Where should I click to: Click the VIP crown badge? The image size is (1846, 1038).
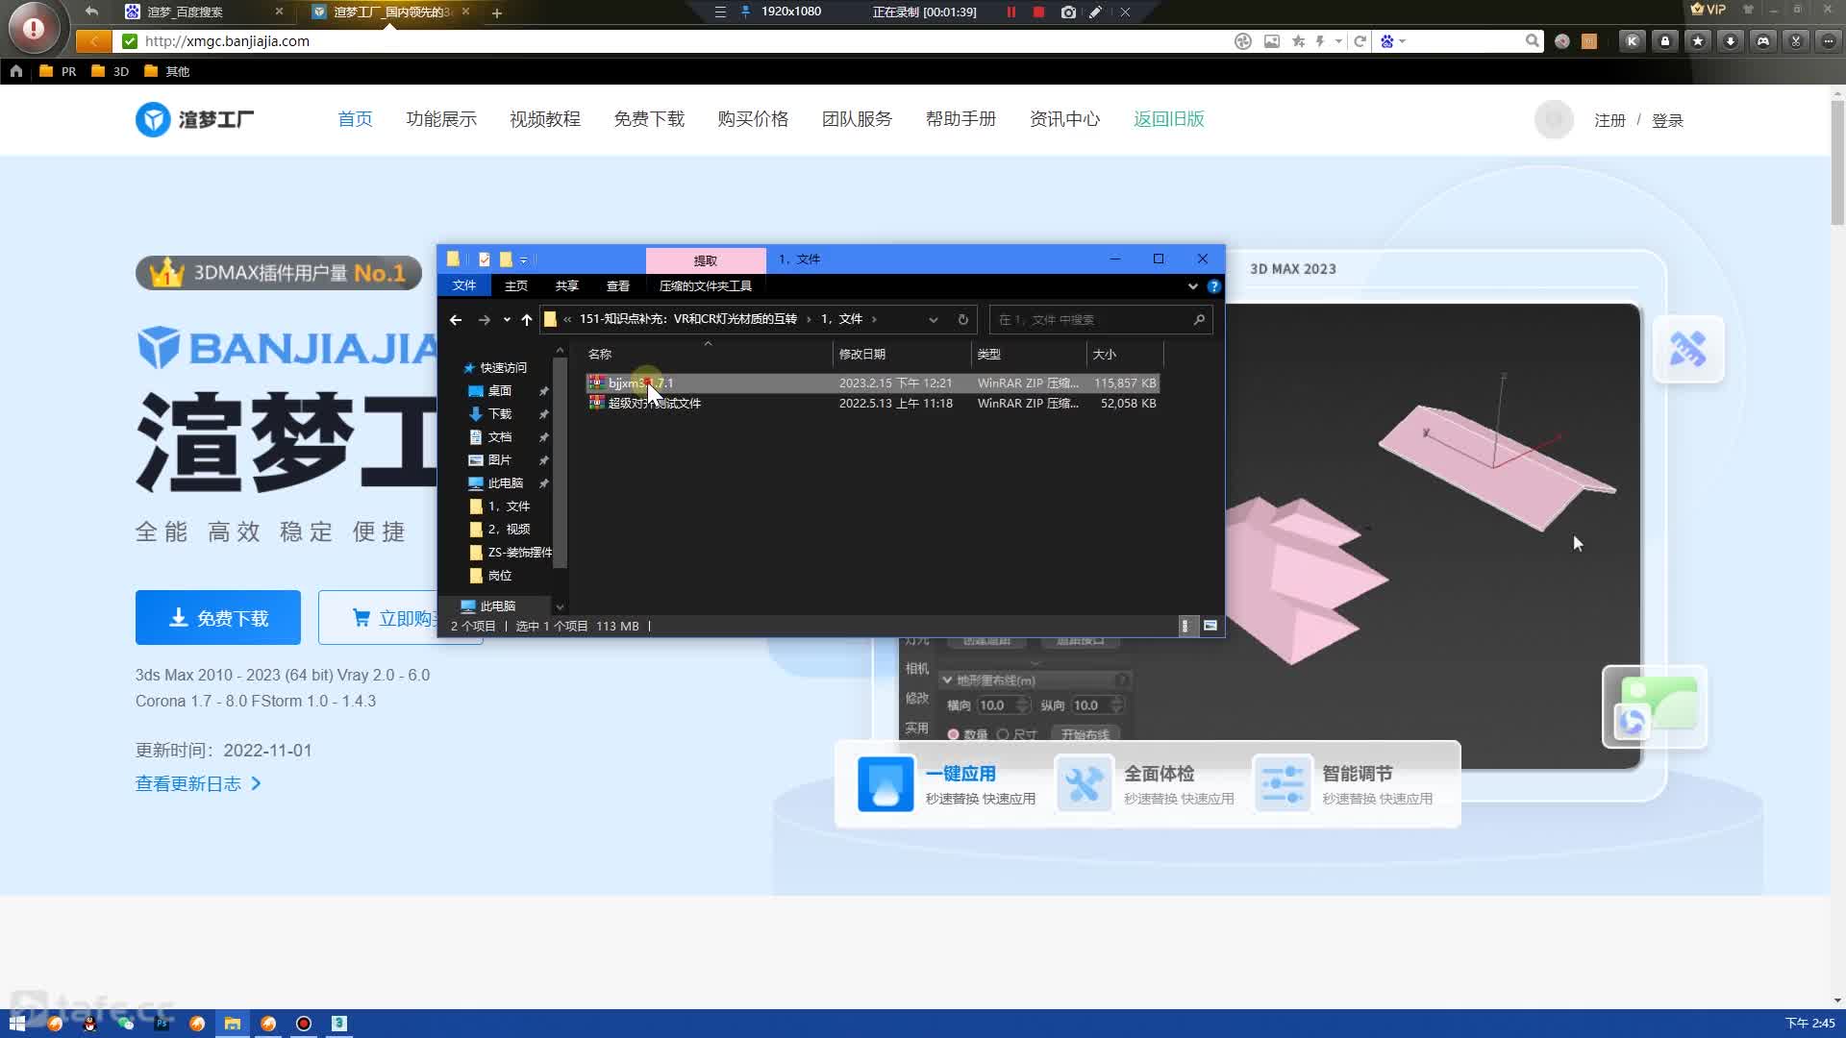1709,10
